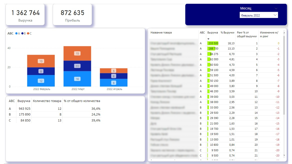Select revenue cell 168 700
292x164 pixels.
tap(213, 48)
